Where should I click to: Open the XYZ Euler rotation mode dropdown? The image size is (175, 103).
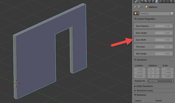coord(161,81)
